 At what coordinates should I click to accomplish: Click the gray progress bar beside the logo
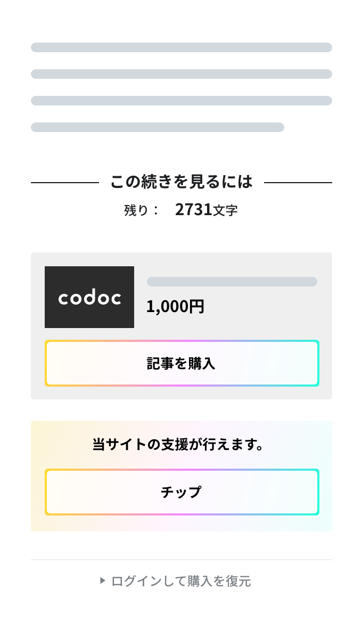(232, 281)
